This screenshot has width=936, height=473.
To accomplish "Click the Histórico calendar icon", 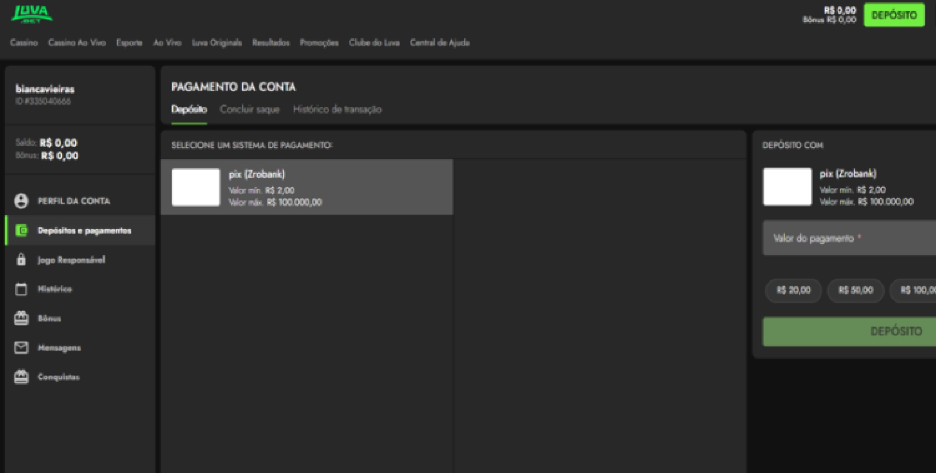I will 20,289.
